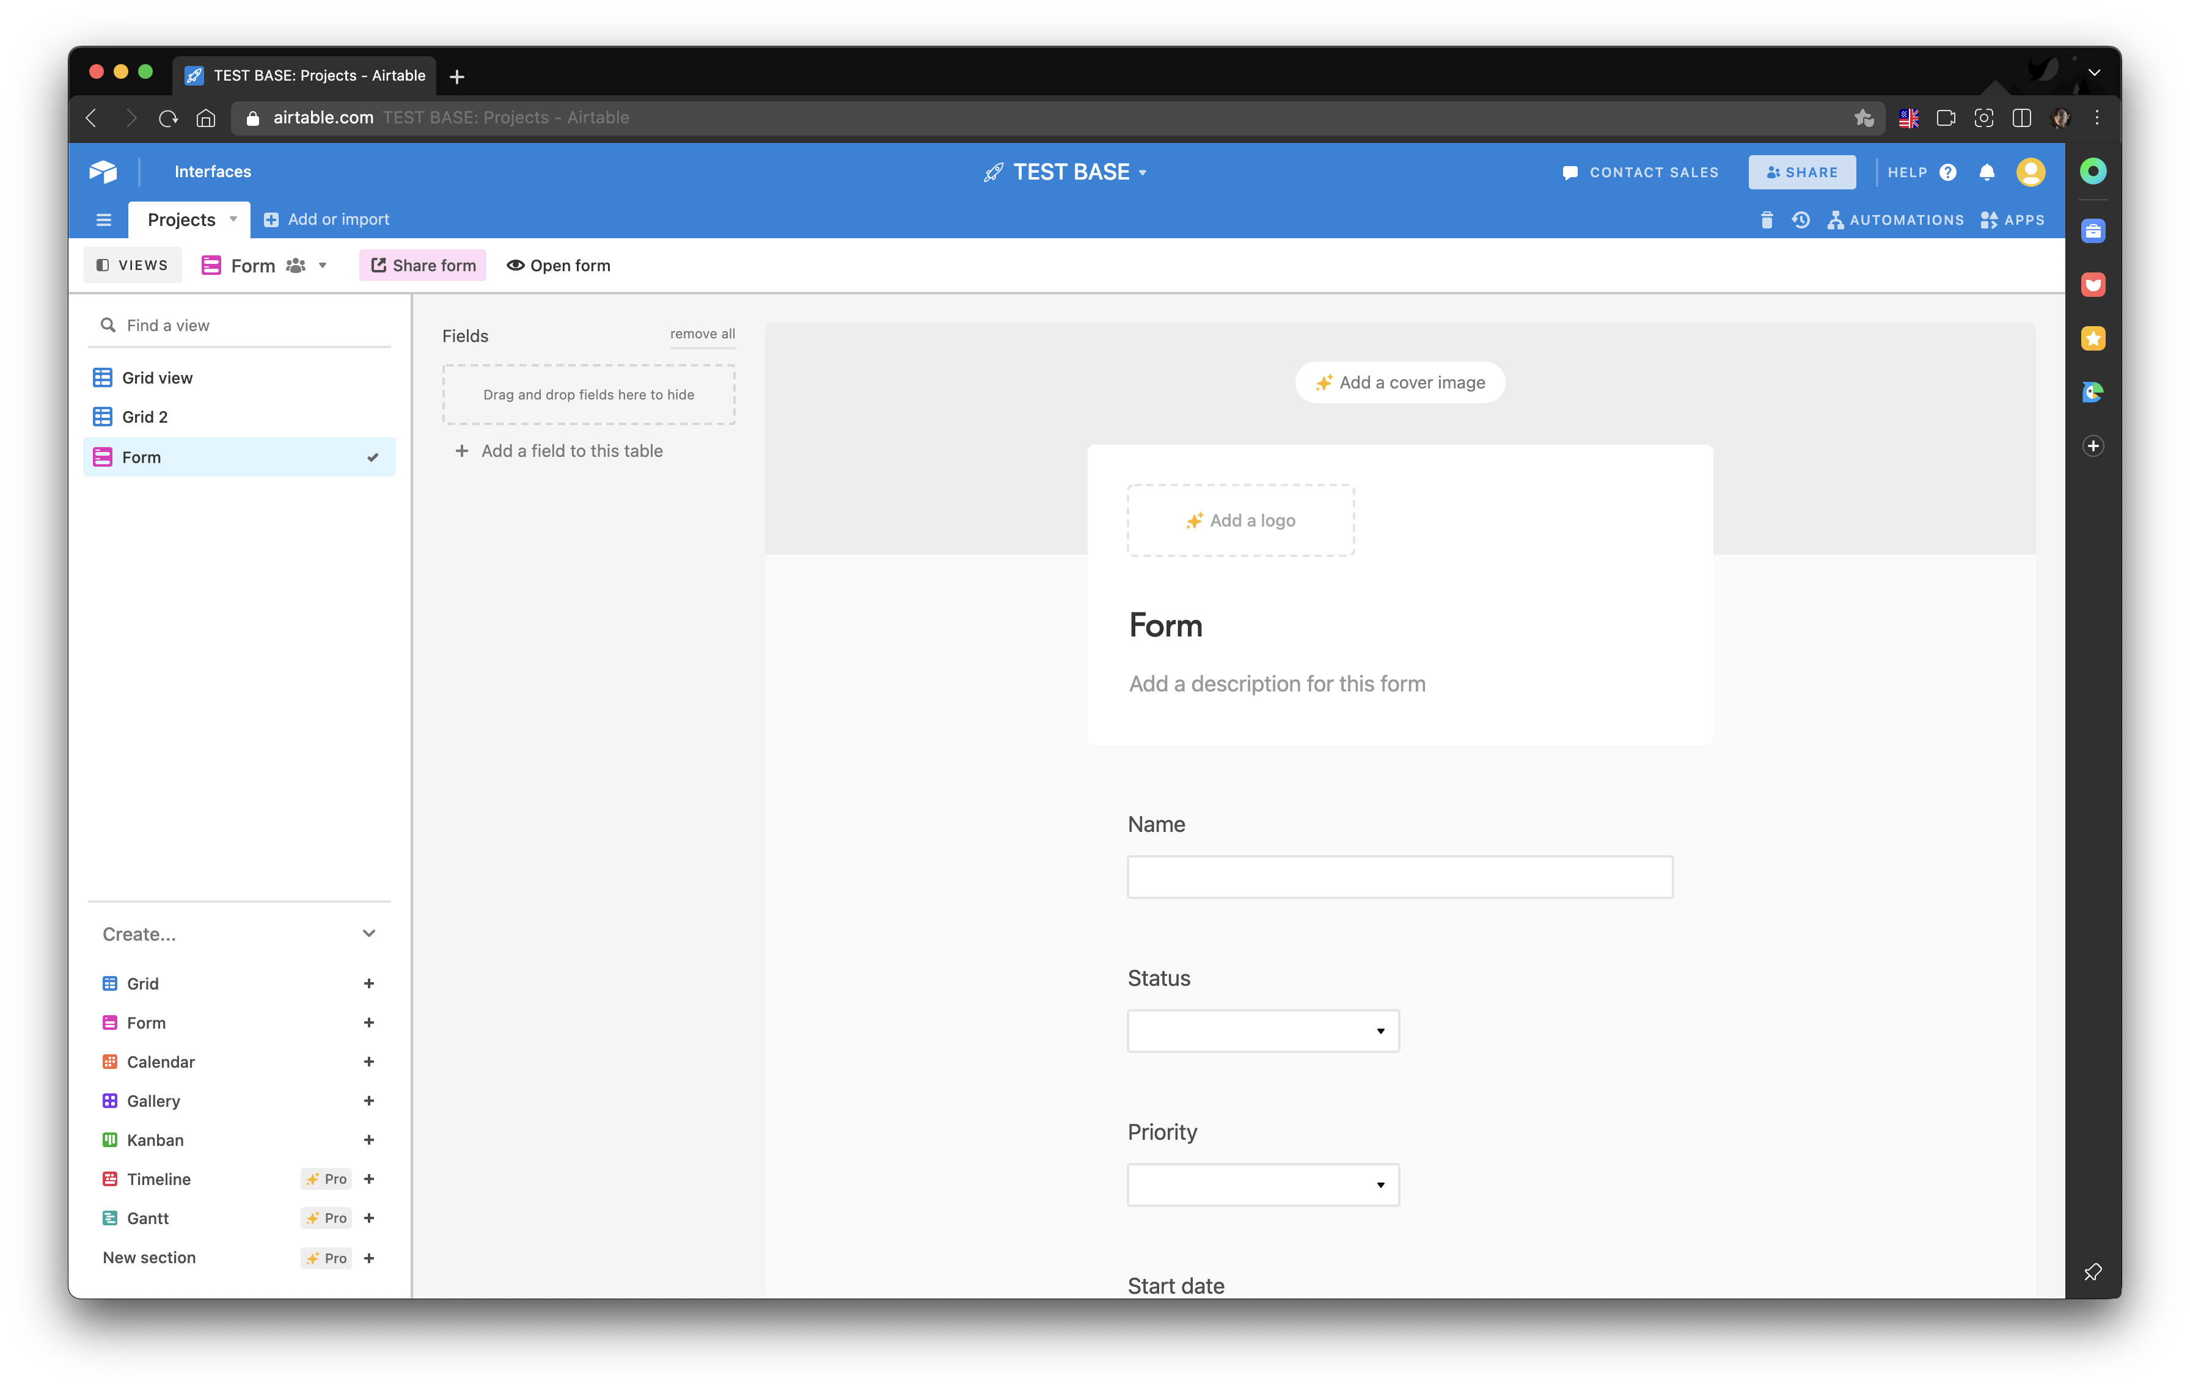
Task: Open the Priority dropdown field
Action: point(1262,1184)
